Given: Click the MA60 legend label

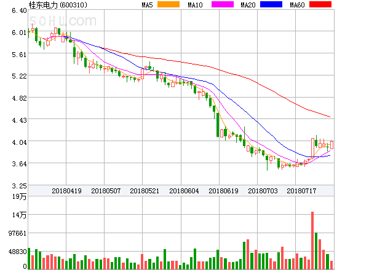Looking at the screenshot, I should tap(297, 5).
